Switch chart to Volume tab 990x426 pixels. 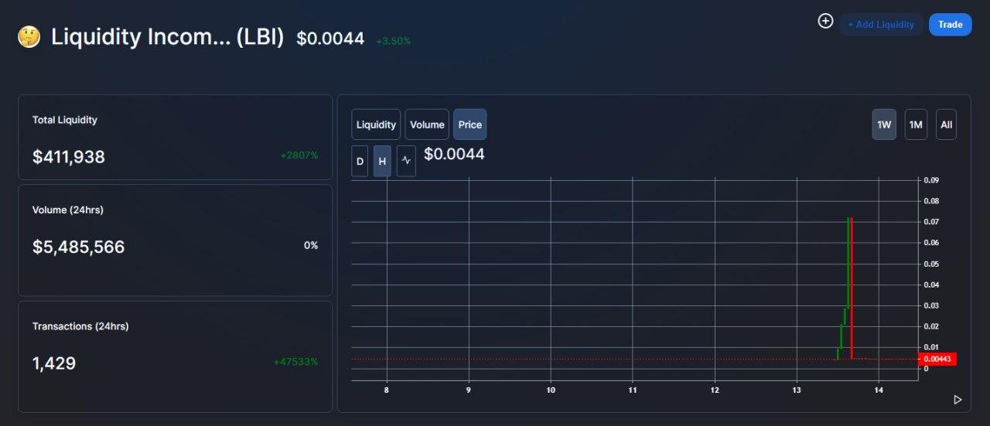[x=427, y=124]
